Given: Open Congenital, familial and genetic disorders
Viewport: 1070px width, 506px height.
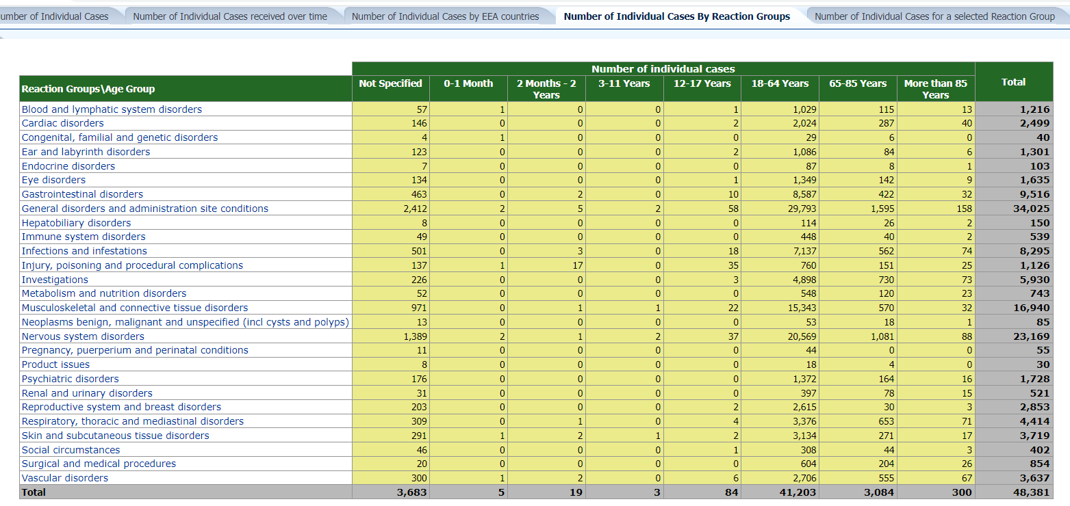Looking at the screenshot, I should 120,137.
